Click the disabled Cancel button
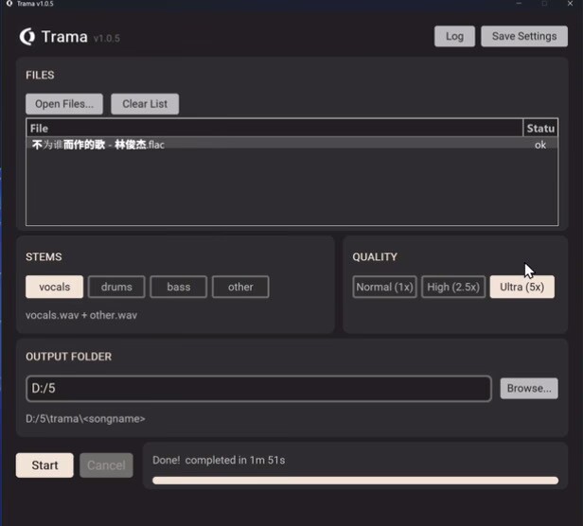 pyautogui.click(x=106, y=465)
